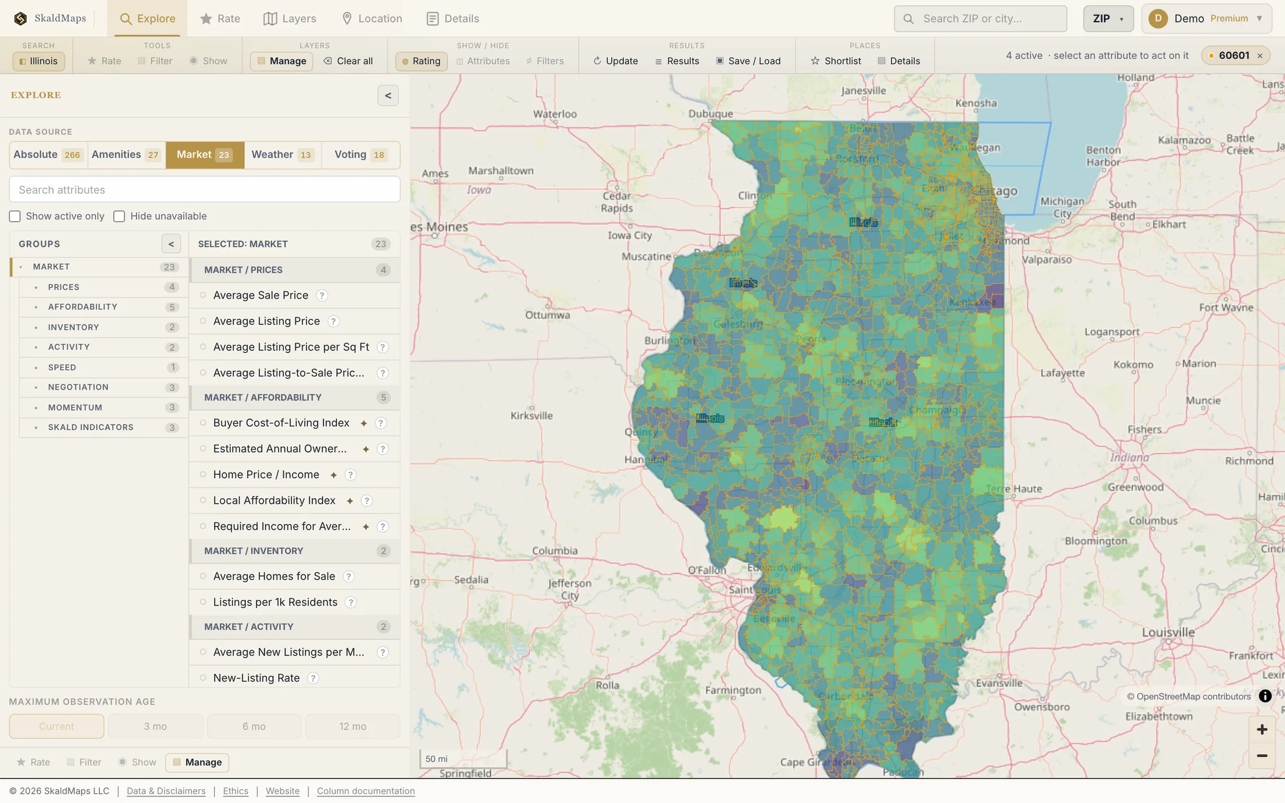Click the search magnifier icon in ZIP search
Screen dimensions: 1285x803
(x=908, y=19)
